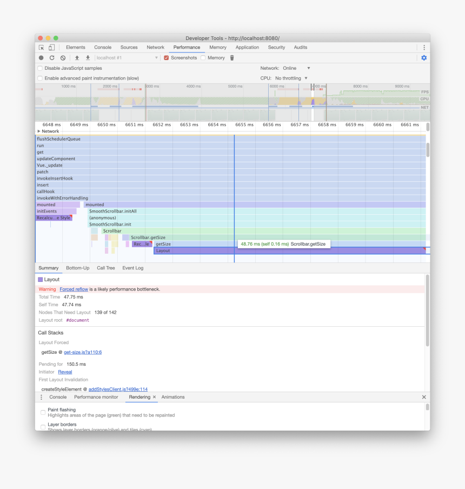Select the Performance tab
Screen dimensions: 465x489
pos(187,48)
